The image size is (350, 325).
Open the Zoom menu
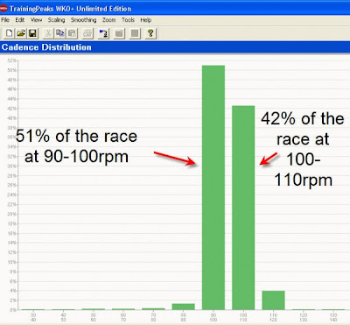pos(108,20)
